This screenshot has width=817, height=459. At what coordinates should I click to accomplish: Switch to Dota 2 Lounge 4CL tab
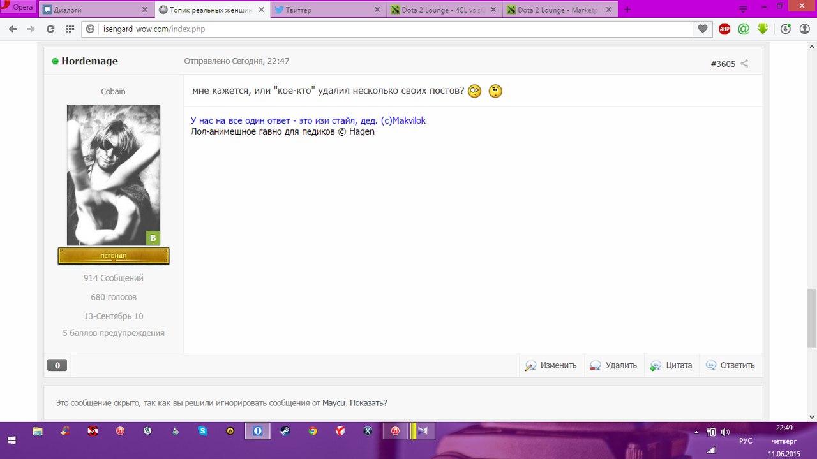click(x=443, y=10)
